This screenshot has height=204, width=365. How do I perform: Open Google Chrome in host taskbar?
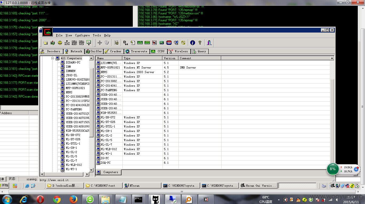57,199
